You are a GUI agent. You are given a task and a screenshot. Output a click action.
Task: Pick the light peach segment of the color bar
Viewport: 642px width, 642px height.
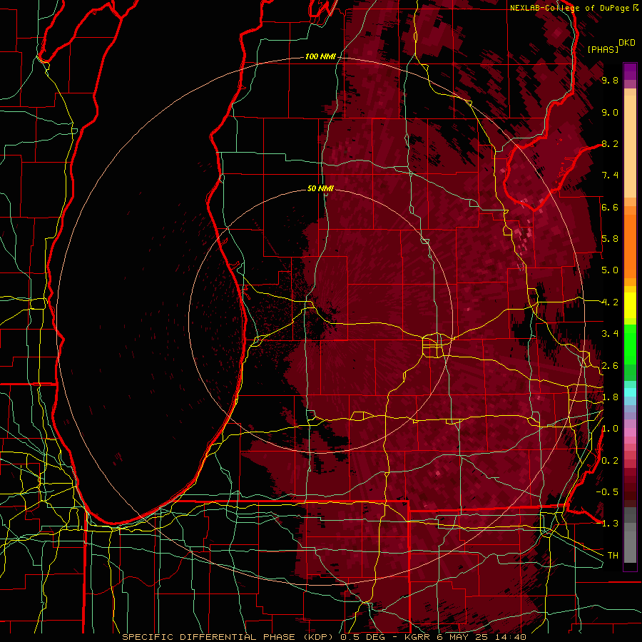[x=630, y=146]
